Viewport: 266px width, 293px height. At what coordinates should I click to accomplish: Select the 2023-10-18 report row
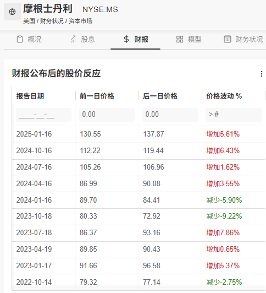(x=138, y=216)
